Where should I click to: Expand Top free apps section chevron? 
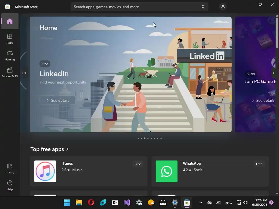coord(67,149)
